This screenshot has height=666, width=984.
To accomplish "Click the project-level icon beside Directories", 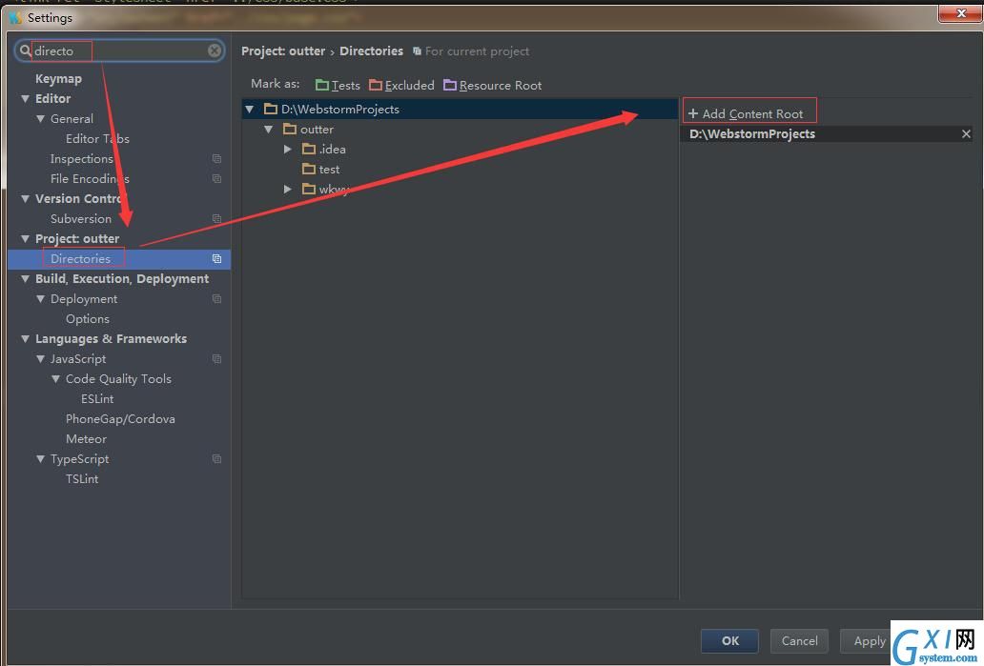I will point(216,259).
